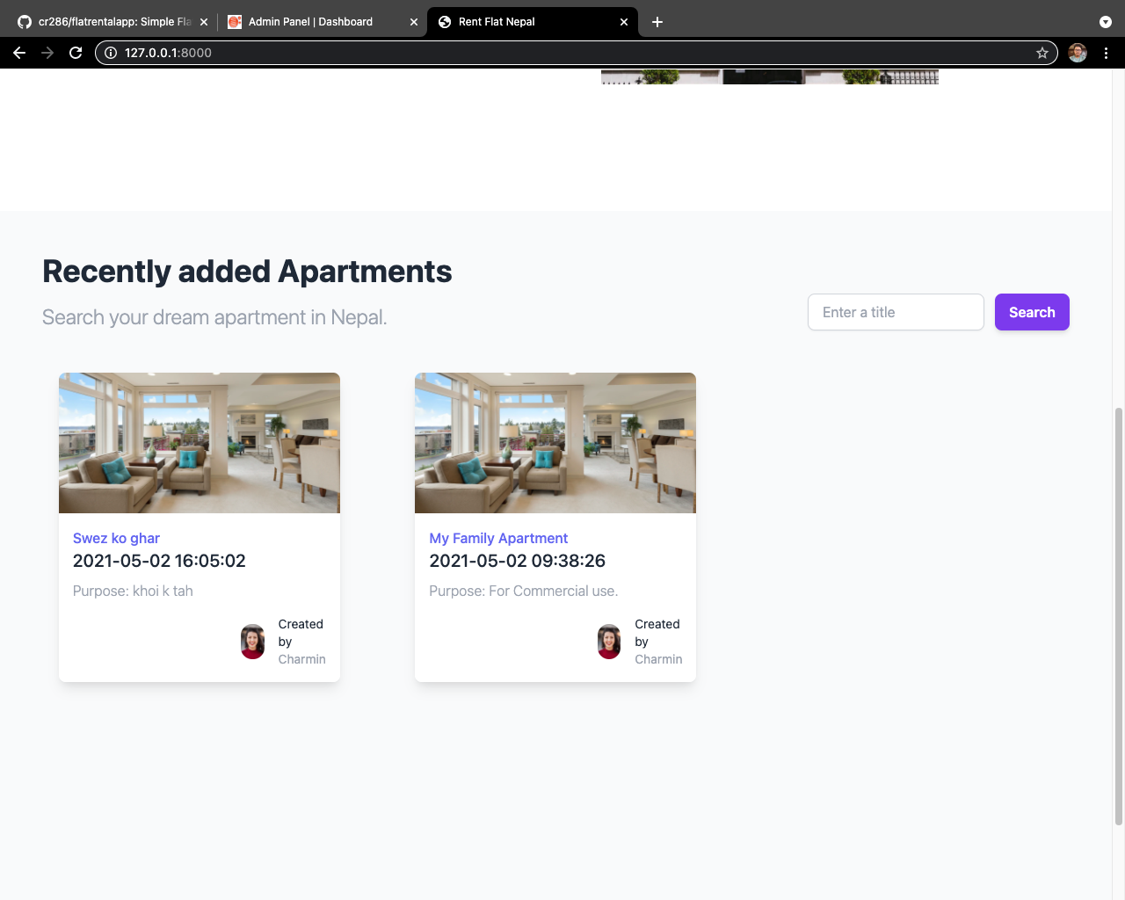Viewport: 1125px width, 900px height.
Task: Close the Rent Flat Nepal tab
Action: coord(624,22)
